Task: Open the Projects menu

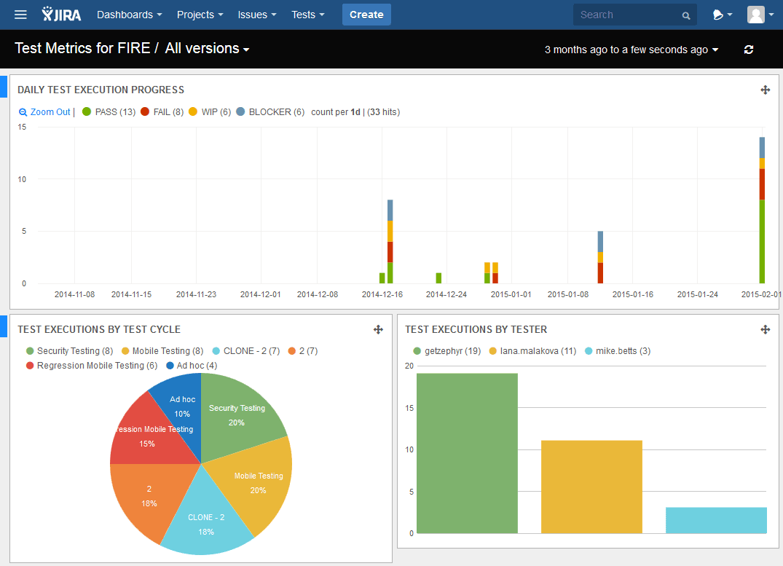Action: (199, 15)
